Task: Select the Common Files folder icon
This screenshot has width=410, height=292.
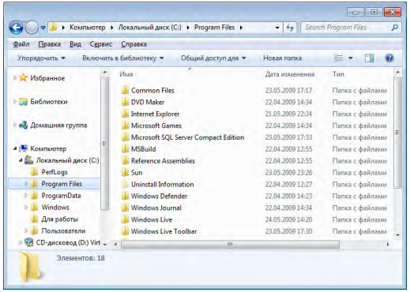Action: pyautogui.click(x=125, y=90)
